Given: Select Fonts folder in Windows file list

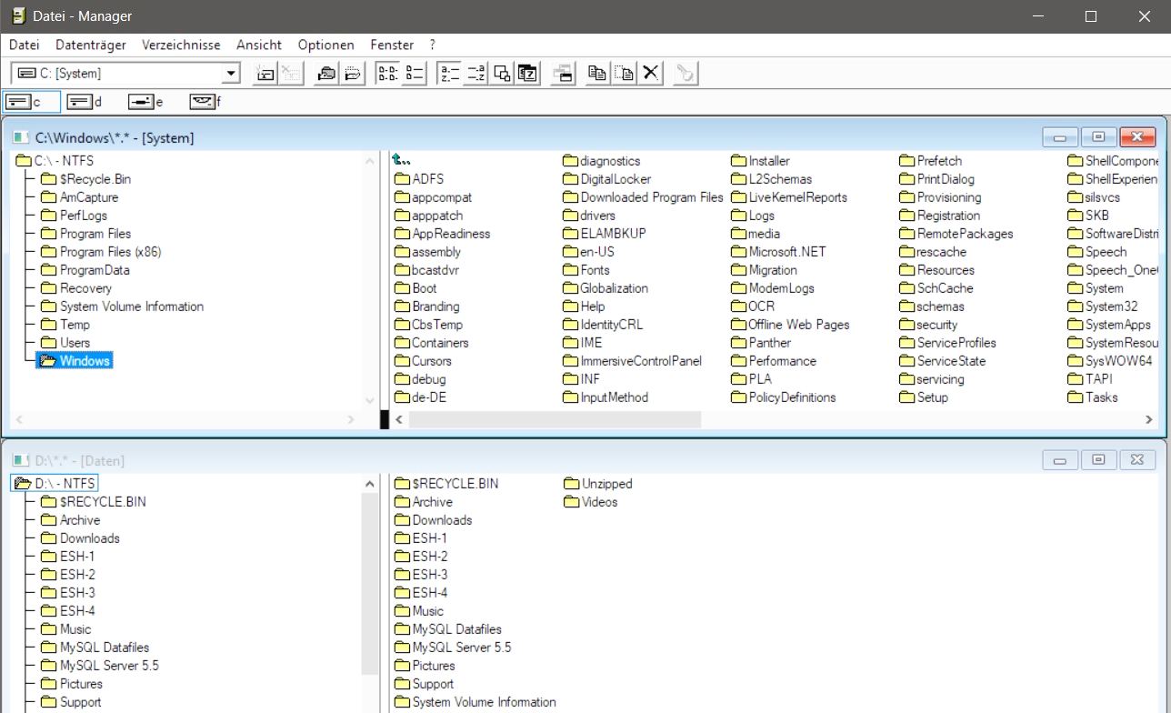Looking at the screenshot, I should [586, 270].
